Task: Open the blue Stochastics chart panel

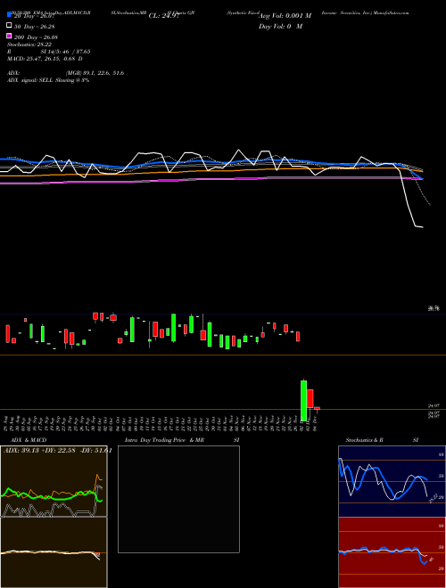Action: pos(392,481)
